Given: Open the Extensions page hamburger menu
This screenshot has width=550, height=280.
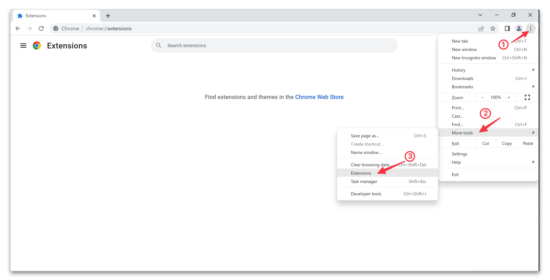Looking at the screenshot, I should [x=23, y=45].
